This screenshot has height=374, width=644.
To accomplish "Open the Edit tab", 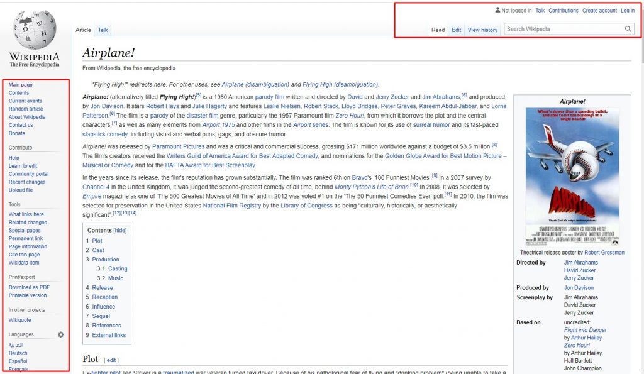I will [457, 30].
